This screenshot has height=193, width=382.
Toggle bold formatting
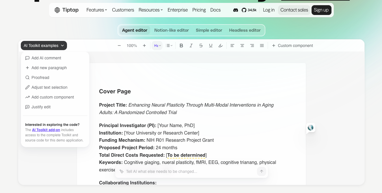pyautogui.click(x=181, y=45)
